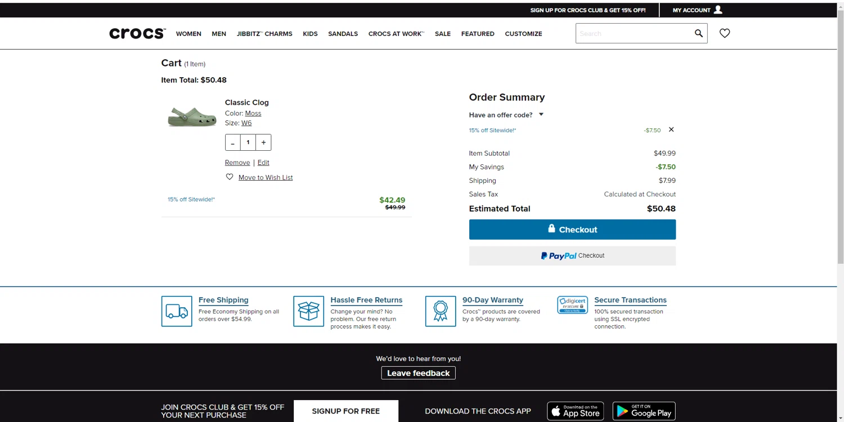Open the Kids menu
The height and width of the screenshot is (422, 844).
(x=310, y=34)
